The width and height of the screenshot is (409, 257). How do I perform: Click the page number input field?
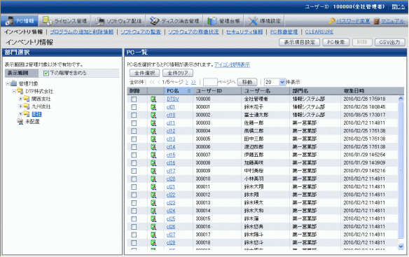[210, 82]
